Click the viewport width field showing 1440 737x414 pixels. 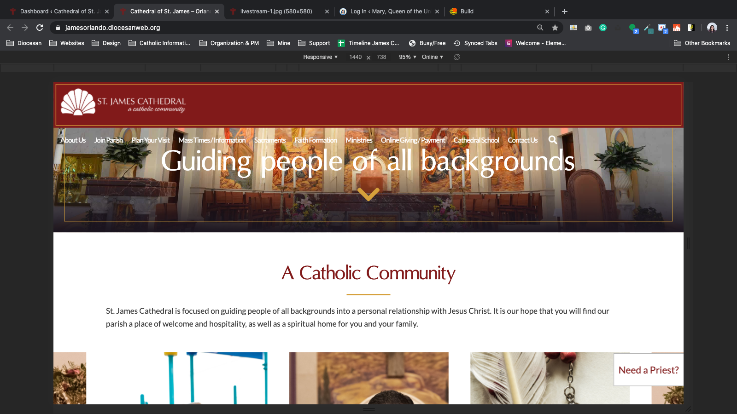pos(355,57)
